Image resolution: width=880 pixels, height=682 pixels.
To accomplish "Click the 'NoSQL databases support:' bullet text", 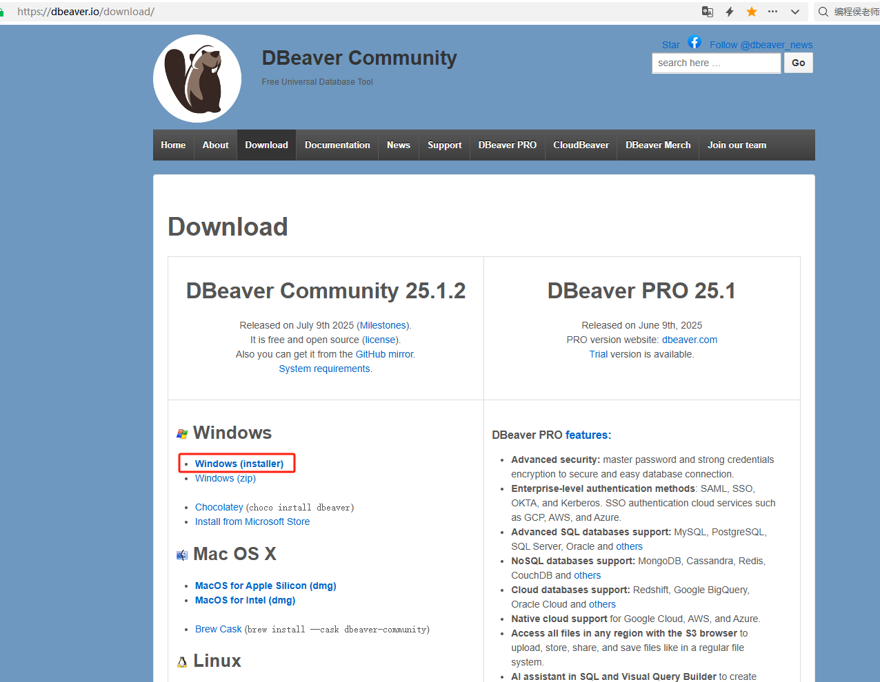I will point(573,561).
